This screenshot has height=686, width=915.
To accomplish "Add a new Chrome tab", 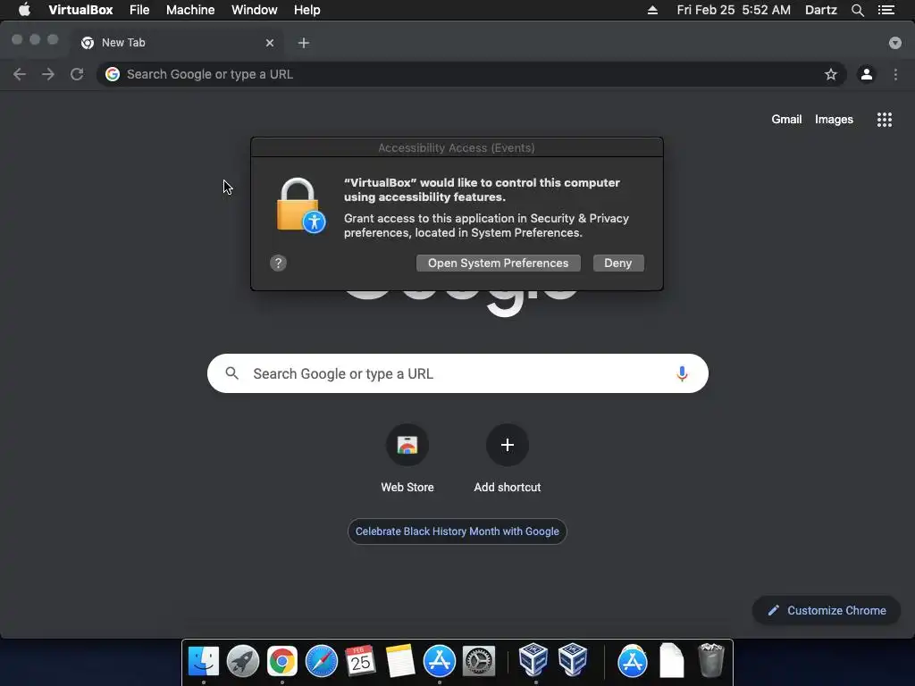I will click(x=304, y=43).
